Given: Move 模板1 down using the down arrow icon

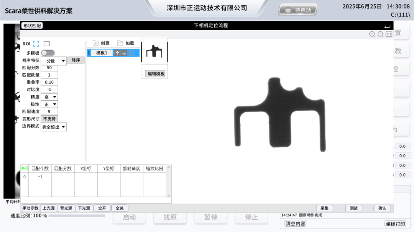Looking at the screenshot, I should 124,52.
